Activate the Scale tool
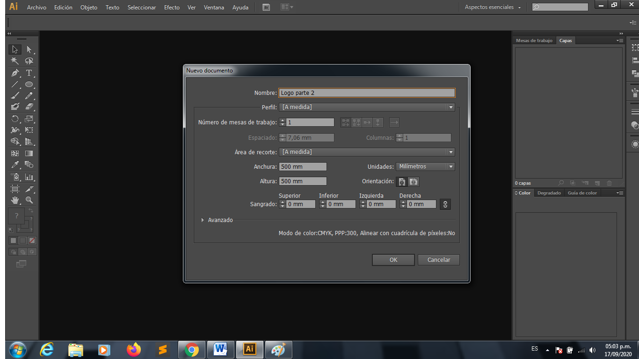The image size is (639, 359). [29, 119]
